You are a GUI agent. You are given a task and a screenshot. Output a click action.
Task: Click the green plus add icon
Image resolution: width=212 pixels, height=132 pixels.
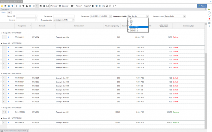pos(209,9)
